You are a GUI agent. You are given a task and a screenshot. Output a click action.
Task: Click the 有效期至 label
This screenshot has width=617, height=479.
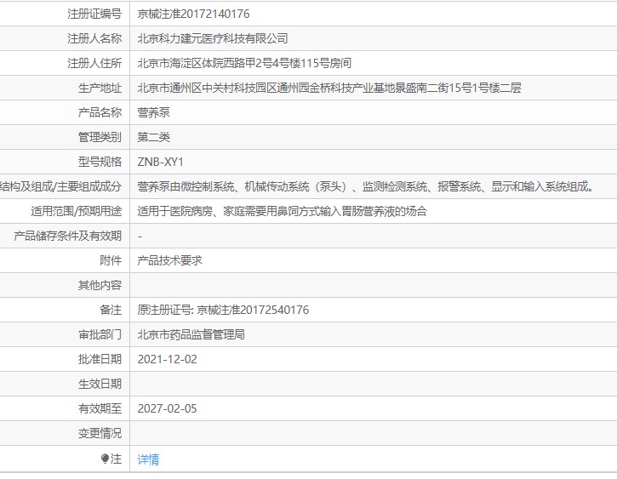coord(100,408)
